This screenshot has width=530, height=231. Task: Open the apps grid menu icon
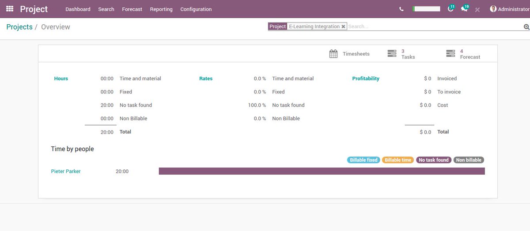pyautogui.click(x=10, y=9)
